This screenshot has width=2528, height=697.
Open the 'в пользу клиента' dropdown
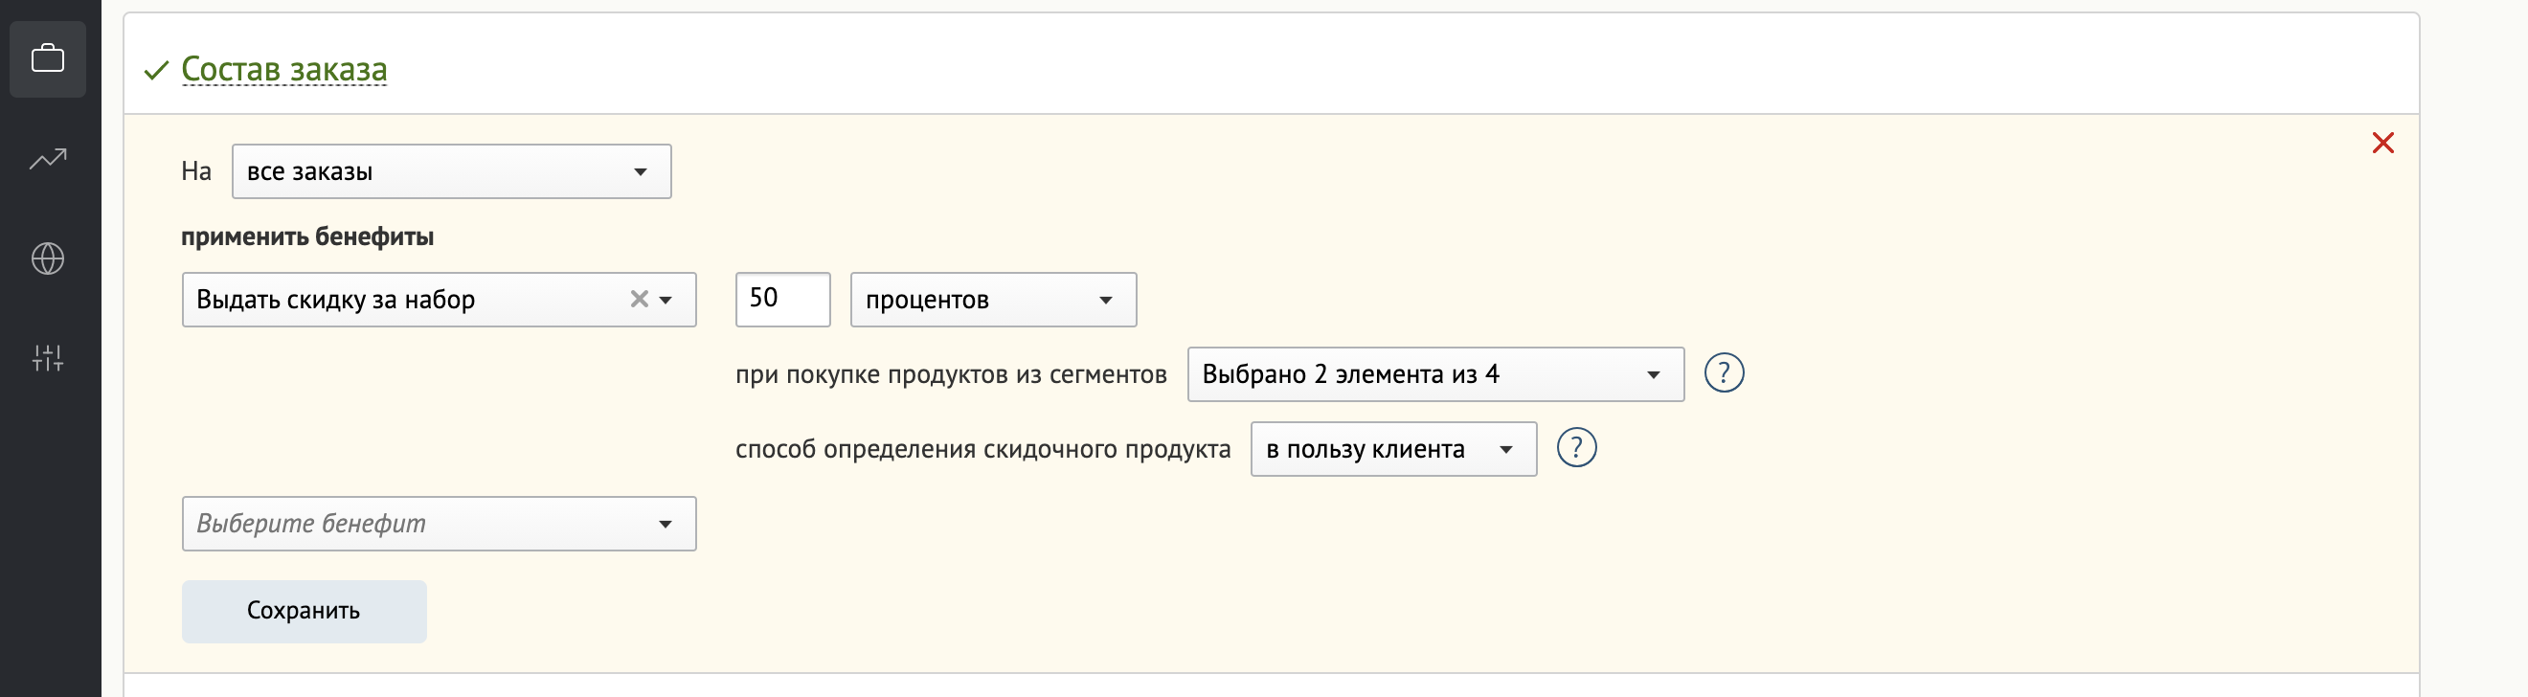point(1393,449)
